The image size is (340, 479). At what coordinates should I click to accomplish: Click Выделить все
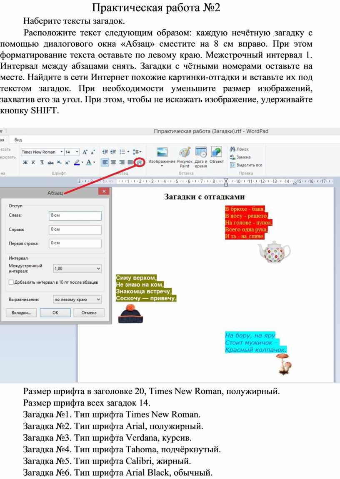point(246,165)
